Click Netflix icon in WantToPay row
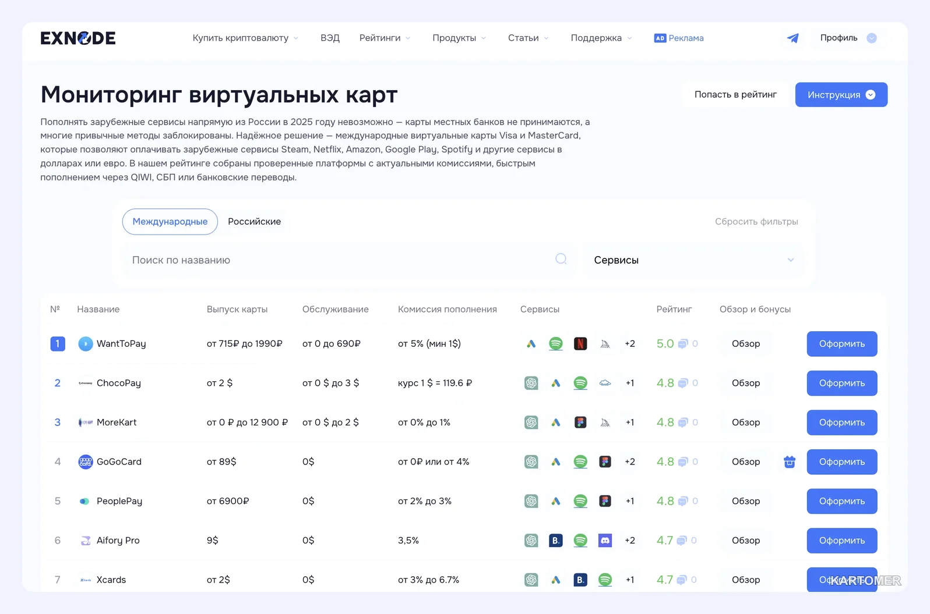Viewport: 930px width, 614px height. coord(580,343)
